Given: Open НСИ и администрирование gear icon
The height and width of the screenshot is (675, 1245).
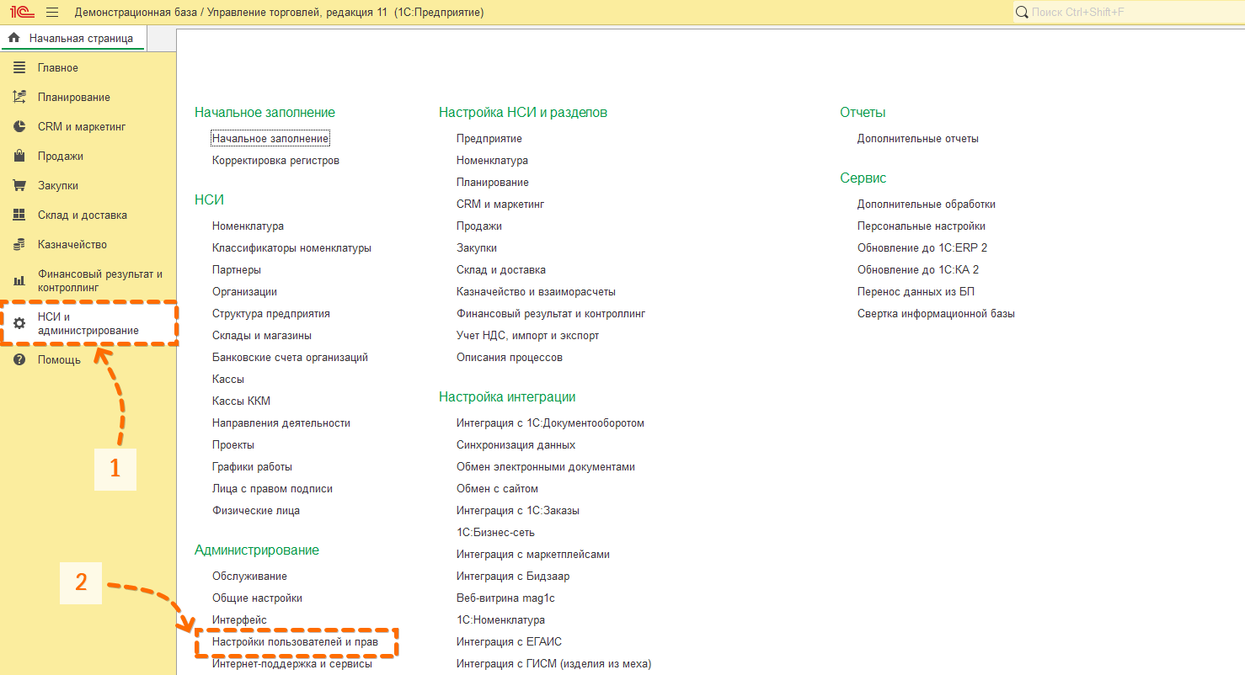Looking at the screenshot, I should pyautogui.click(x=19, y=324).
